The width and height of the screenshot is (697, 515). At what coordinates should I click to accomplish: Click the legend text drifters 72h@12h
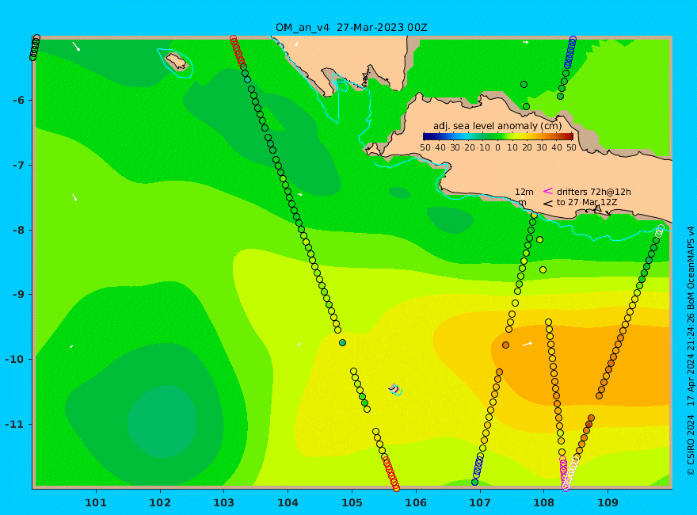click(x=594, y=192)
